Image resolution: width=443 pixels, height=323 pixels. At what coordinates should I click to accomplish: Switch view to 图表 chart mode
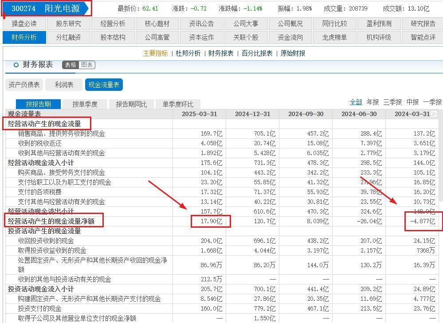[87, 65]
